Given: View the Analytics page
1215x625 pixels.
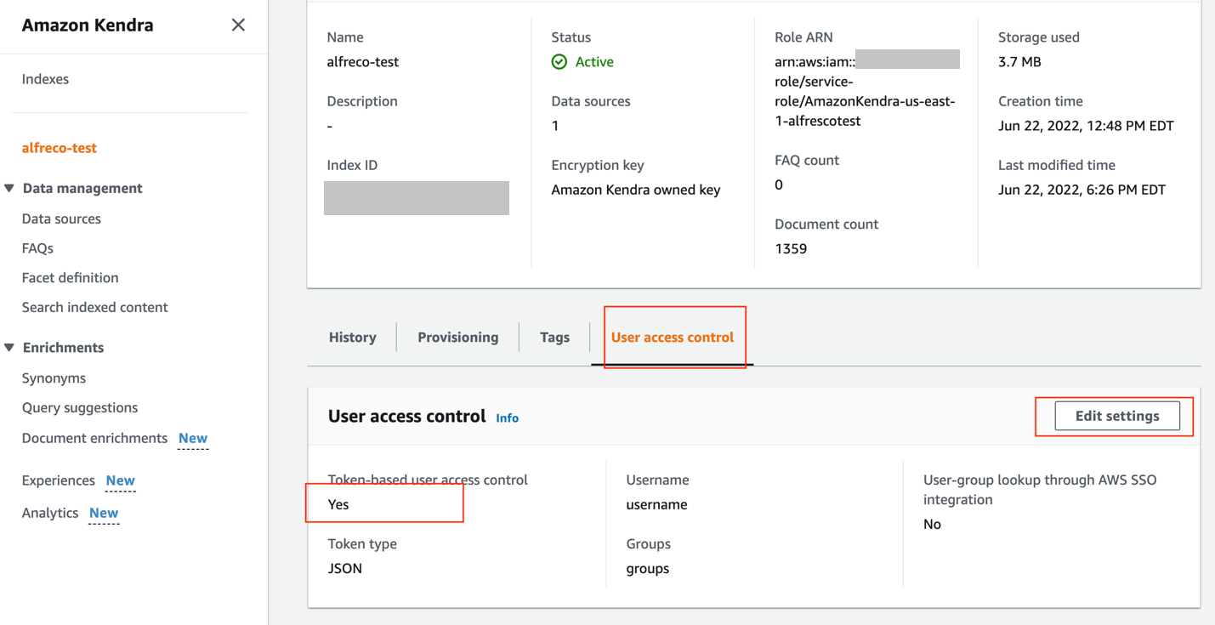Looking at the screenshot, I should point(50,513).
